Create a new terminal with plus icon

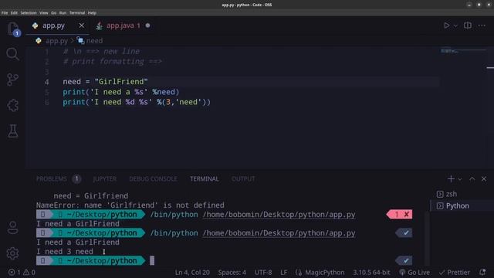click(451, 179)
